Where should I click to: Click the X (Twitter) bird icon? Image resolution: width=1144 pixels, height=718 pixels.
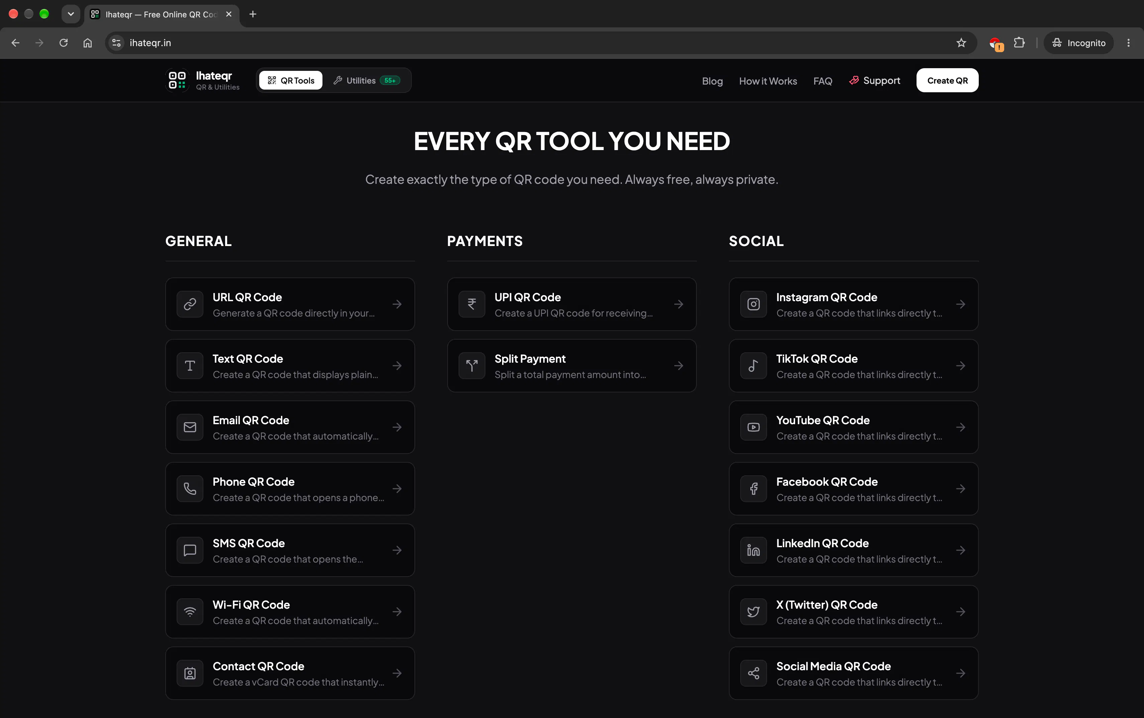754,612
